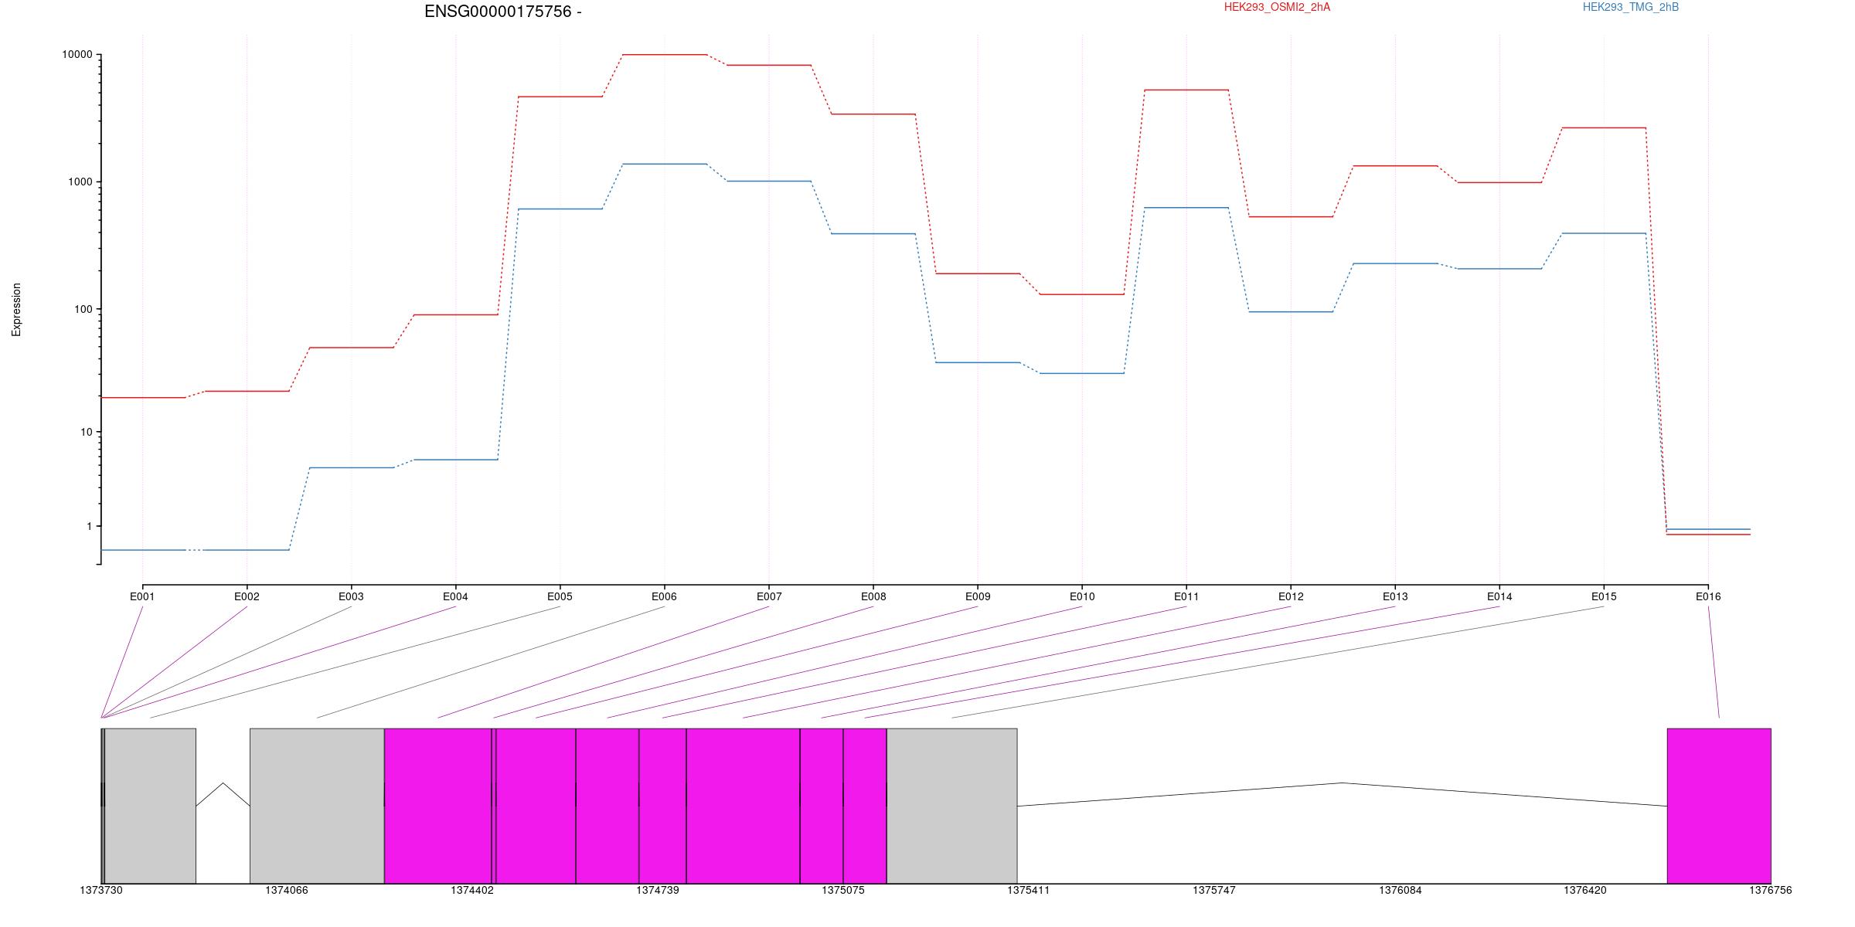1855x927 pixels.
Task: Click the E016 exon label
Action: coord(1708,596)
